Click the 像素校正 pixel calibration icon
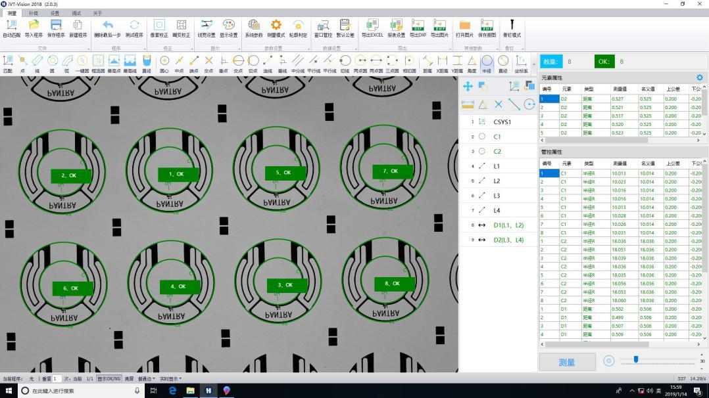 pyautogui.click(x=159, y=26)
